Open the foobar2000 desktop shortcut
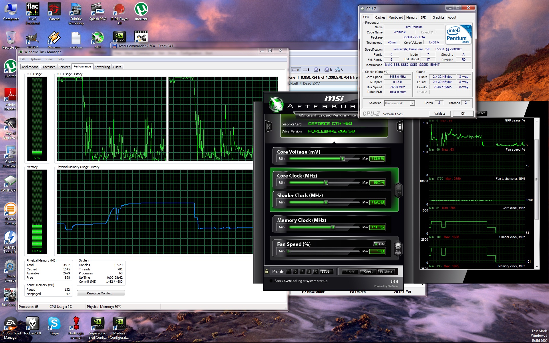Viewport: 549px width, 343px height. click(x=32, y=326)
